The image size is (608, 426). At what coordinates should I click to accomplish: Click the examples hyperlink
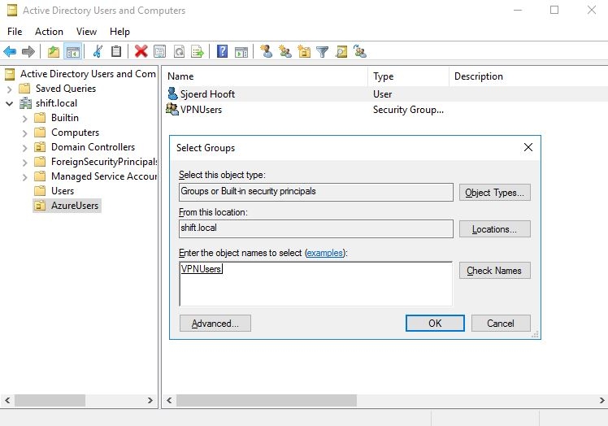pos(325,253)
